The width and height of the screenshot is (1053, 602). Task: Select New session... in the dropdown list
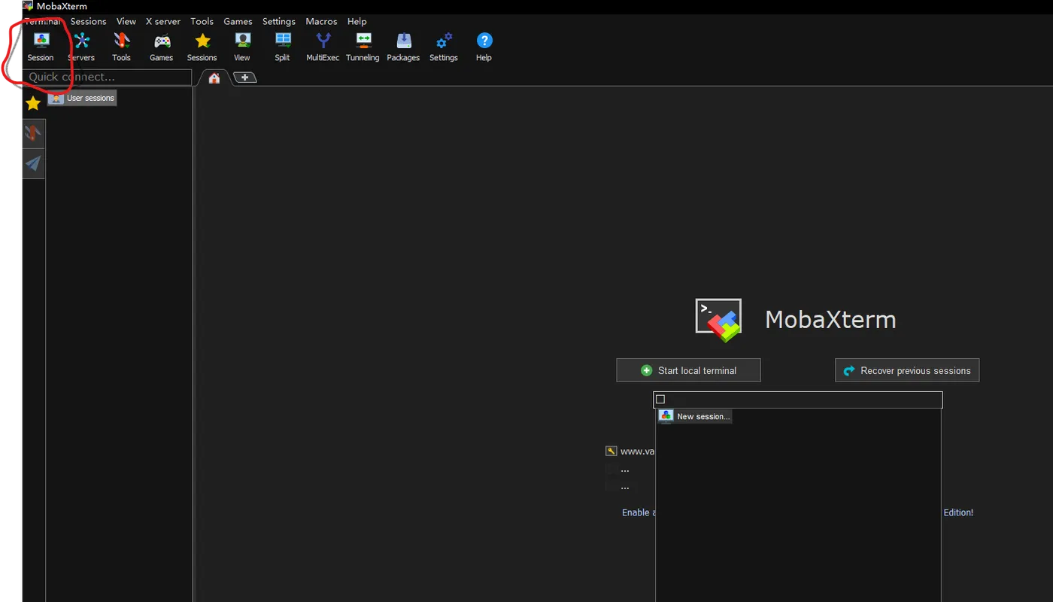click(x=695, y=416)
